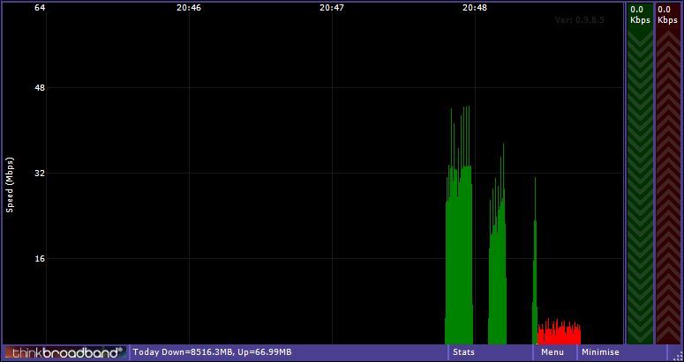Minimise the broadband monitor window
684x362 pixels.
621,352
